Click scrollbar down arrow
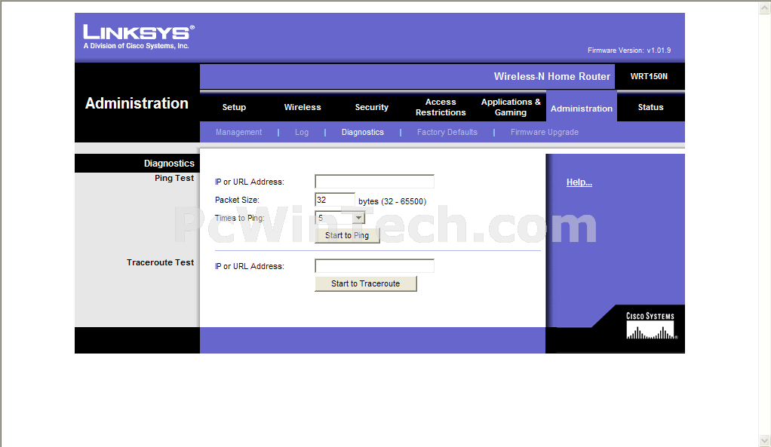Image resolution: width=771 pixels, height=447 pixels. click(765, 440)
